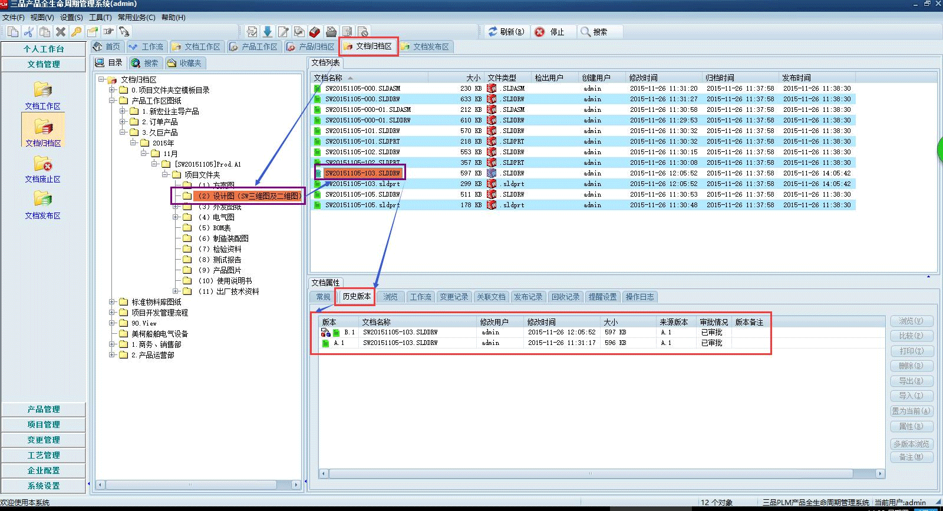Click the 项目管理 sidebar button
The height and width of the screenshot is (511, 943).
[x=44, y=424]
